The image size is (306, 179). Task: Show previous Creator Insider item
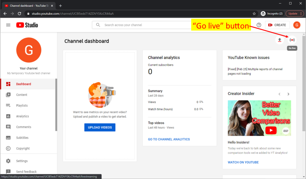pyautogui.click(x=279, y=94)
